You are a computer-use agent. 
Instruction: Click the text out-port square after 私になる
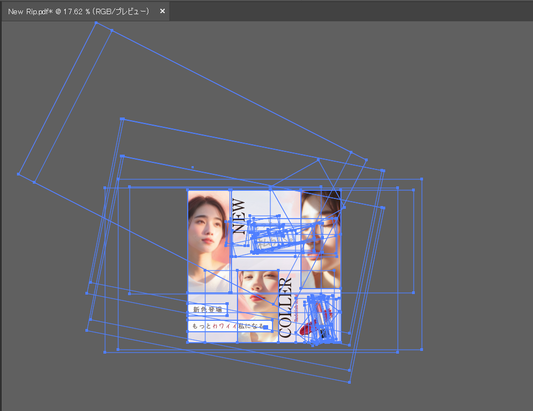coord(266,327)
